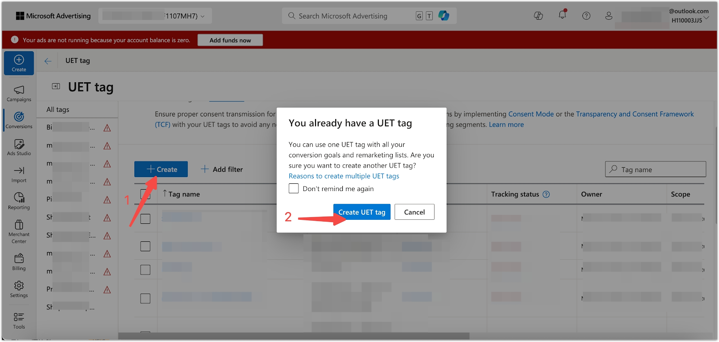This screenshot has height=342, width=719.
Task: Click the Tracking status column header
Action: click(x=515, y=194)
